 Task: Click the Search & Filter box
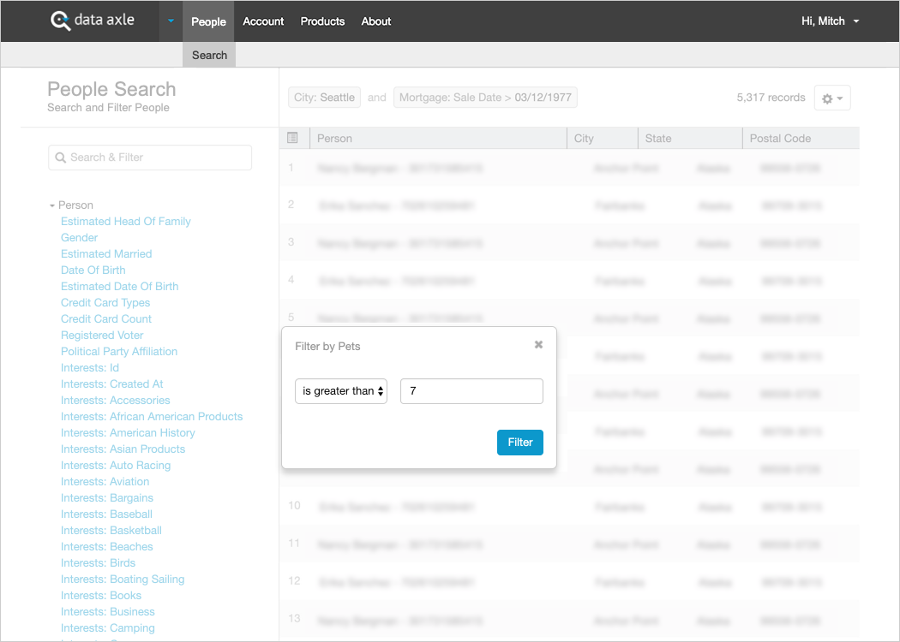(150, 158)
